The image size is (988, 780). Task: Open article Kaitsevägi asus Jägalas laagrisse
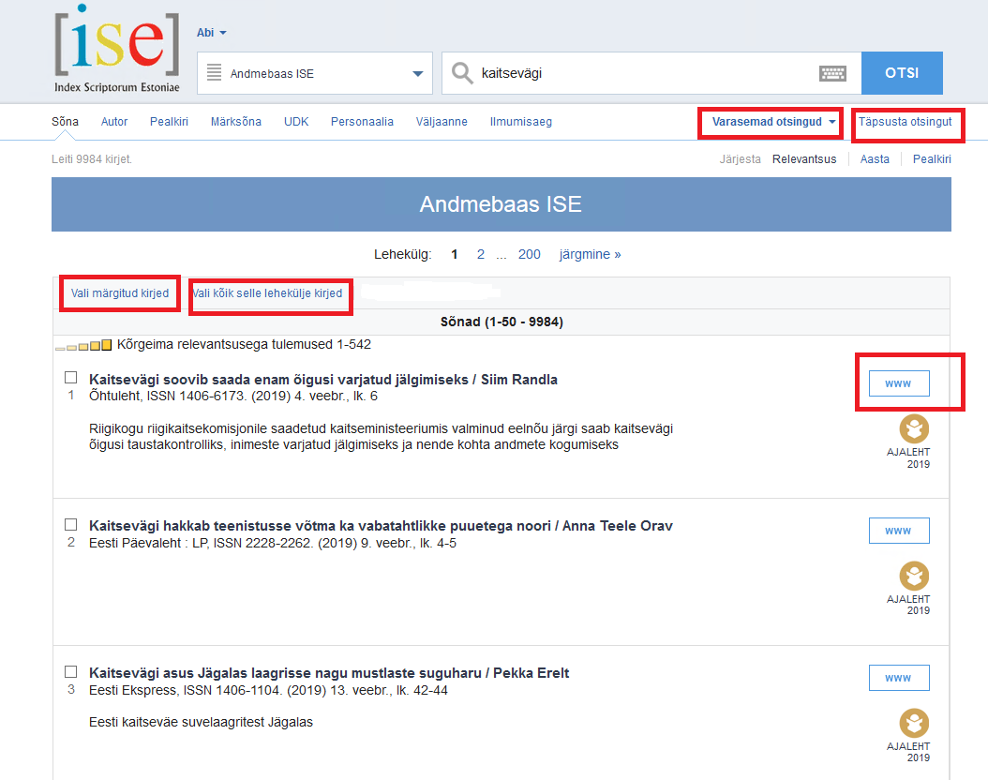point(329,673)
